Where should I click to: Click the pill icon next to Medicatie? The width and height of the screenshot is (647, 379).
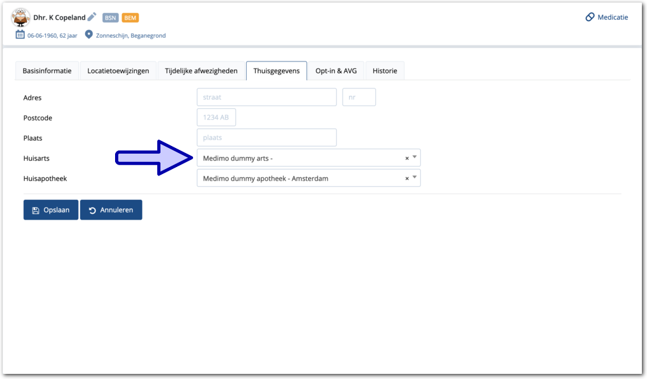click(x=590, y=17)
